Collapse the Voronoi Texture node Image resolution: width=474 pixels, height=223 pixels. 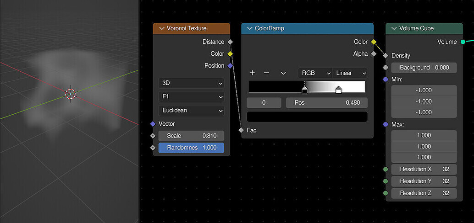161,28
